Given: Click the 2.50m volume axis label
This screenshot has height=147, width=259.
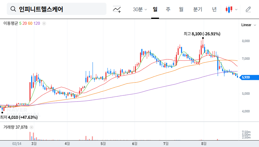Looking at the screenshot, I should (246, 137).
